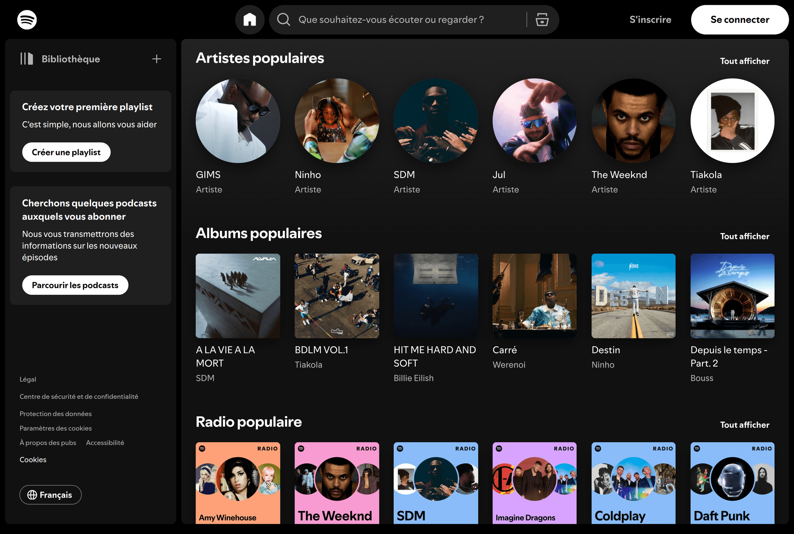Show all popular albums with Tout afficher
This screenshot has height=534, width=794.
[x=745, y=236]
